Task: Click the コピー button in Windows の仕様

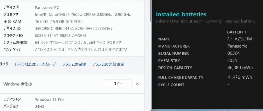Action: pos(118,84)
